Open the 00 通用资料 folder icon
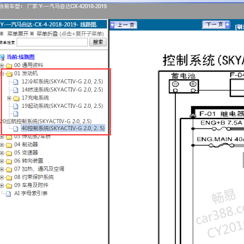 click(9, 65)
